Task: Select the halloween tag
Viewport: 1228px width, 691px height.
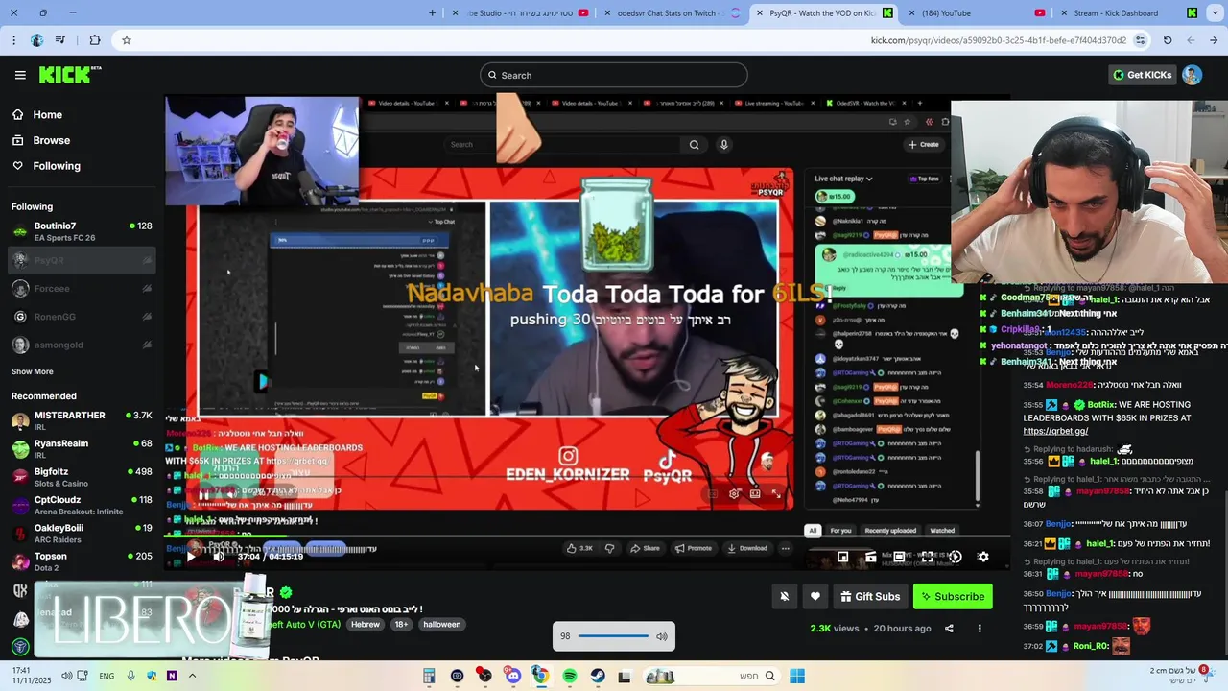Action: [442, 624]
